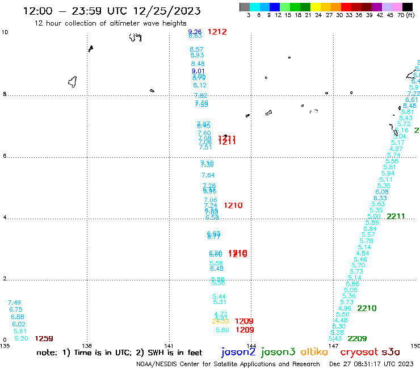The image size is (420, 369).
Task: Click the wave height value 7.60
Action: tap(204, 133)
